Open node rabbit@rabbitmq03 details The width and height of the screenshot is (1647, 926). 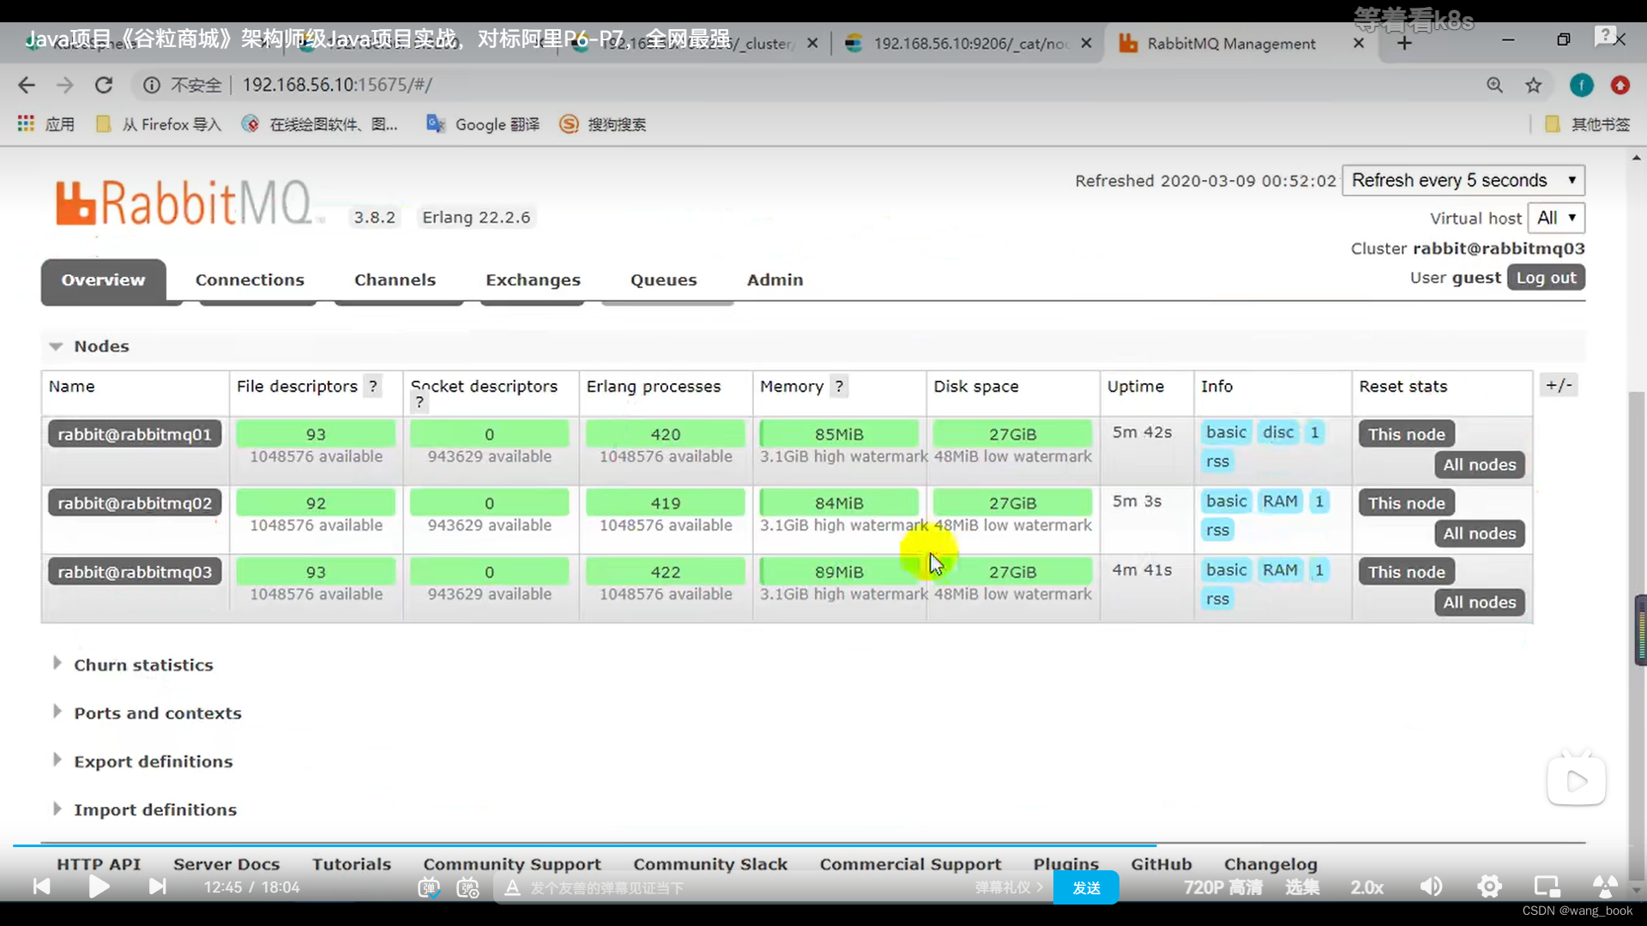point(135,572)
